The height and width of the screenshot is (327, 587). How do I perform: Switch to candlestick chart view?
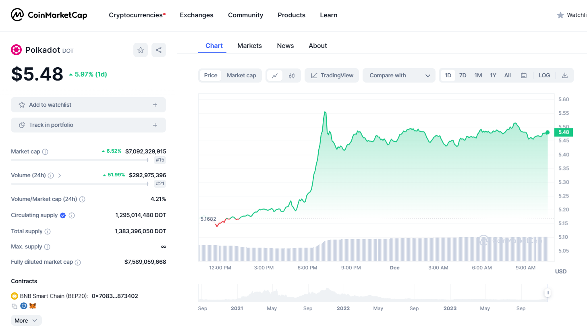[x=292, y=75]
